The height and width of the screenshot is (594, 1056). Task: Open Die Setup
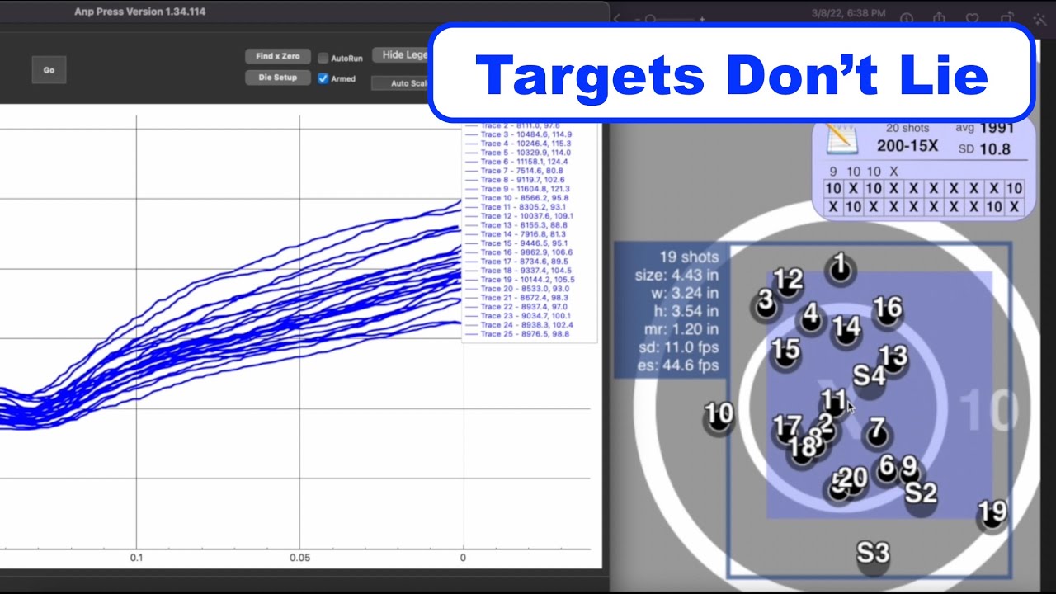(277, 78)
